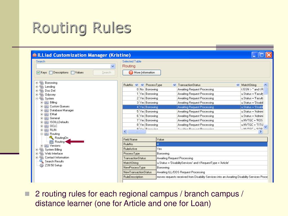This screenshot has height=216, width=288.
Task: Click inside the Search text field
Action: (x=73, y=66)
